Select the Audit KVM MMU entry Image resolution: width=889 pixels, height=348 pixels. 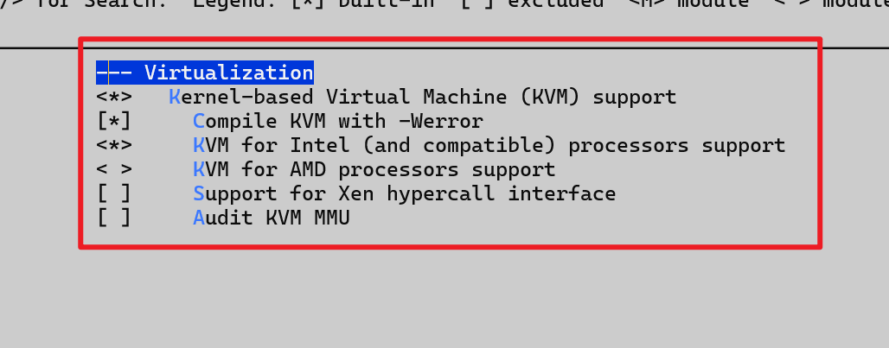272,218
